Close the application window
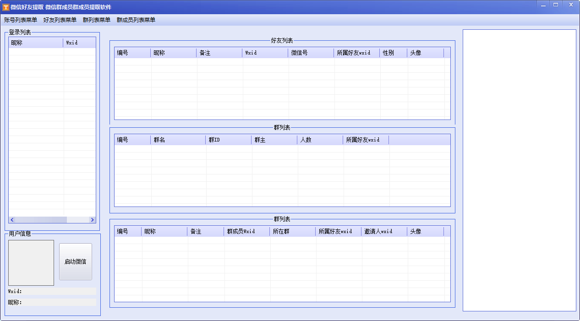The width and height of the screenshot is (580, 321). (571, 5)
